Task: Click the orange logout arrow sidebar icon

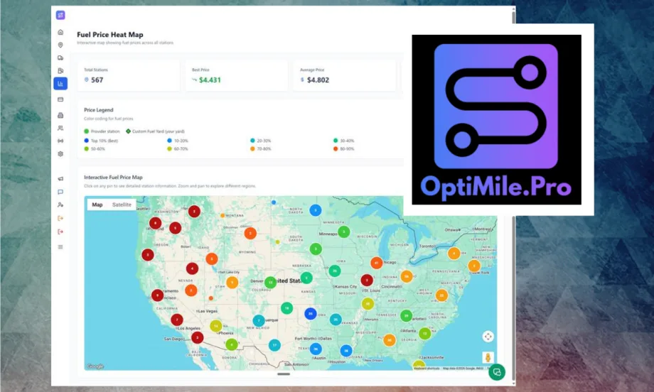Action: [x=60, y=218]
